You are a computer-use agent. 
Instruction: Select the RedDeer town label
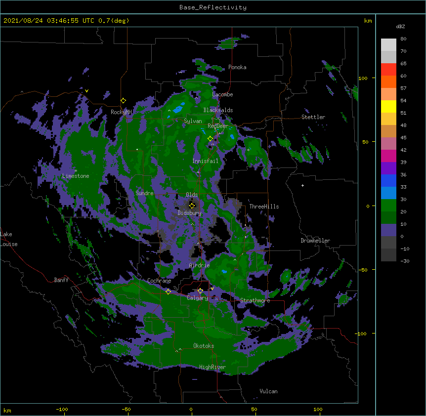(218, 126)
